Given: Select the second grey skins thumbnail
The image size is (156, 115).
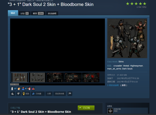Looking at the screenshot, I should tap(38, 78).
